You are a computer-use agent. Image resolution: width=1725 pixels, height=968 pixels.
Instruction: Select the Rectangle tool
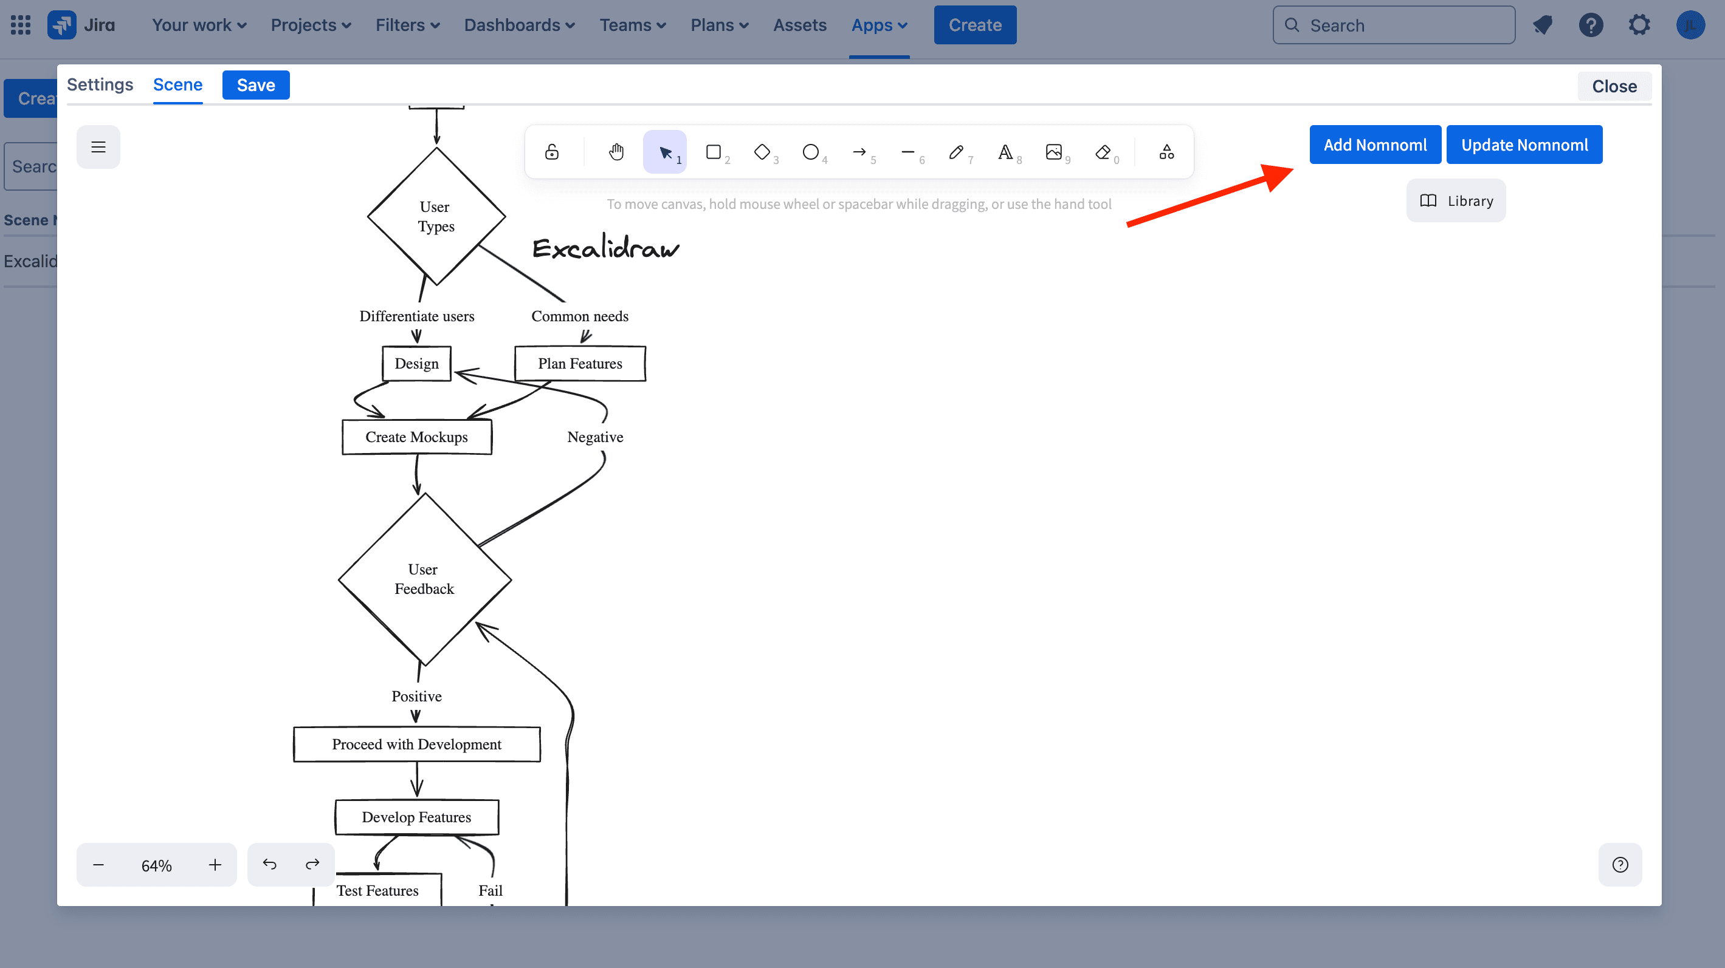[714, 152]
